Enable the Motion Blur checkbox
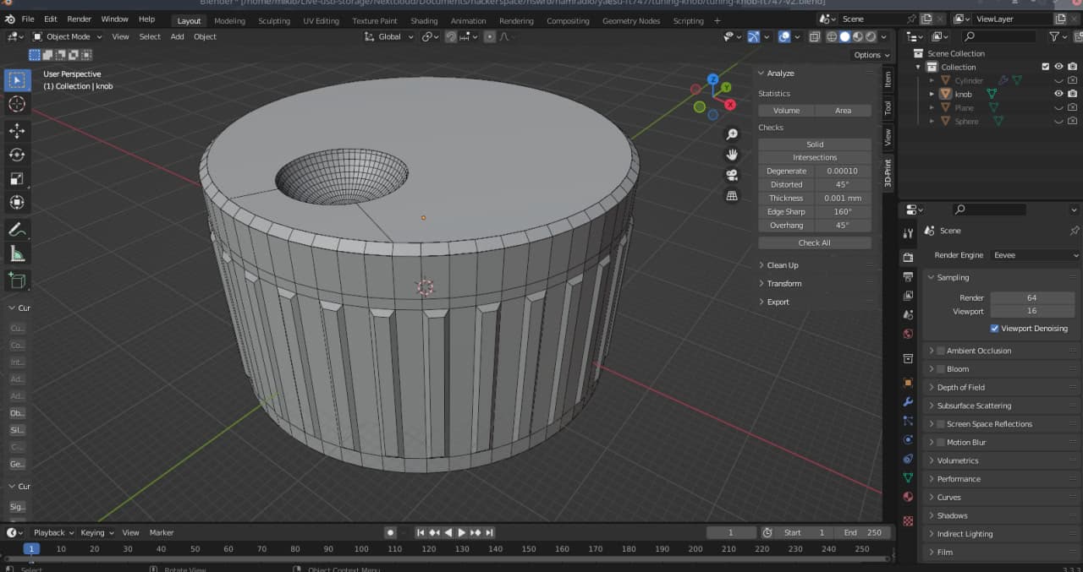The width and height of the screenshot is (1083, 572). 941,443
